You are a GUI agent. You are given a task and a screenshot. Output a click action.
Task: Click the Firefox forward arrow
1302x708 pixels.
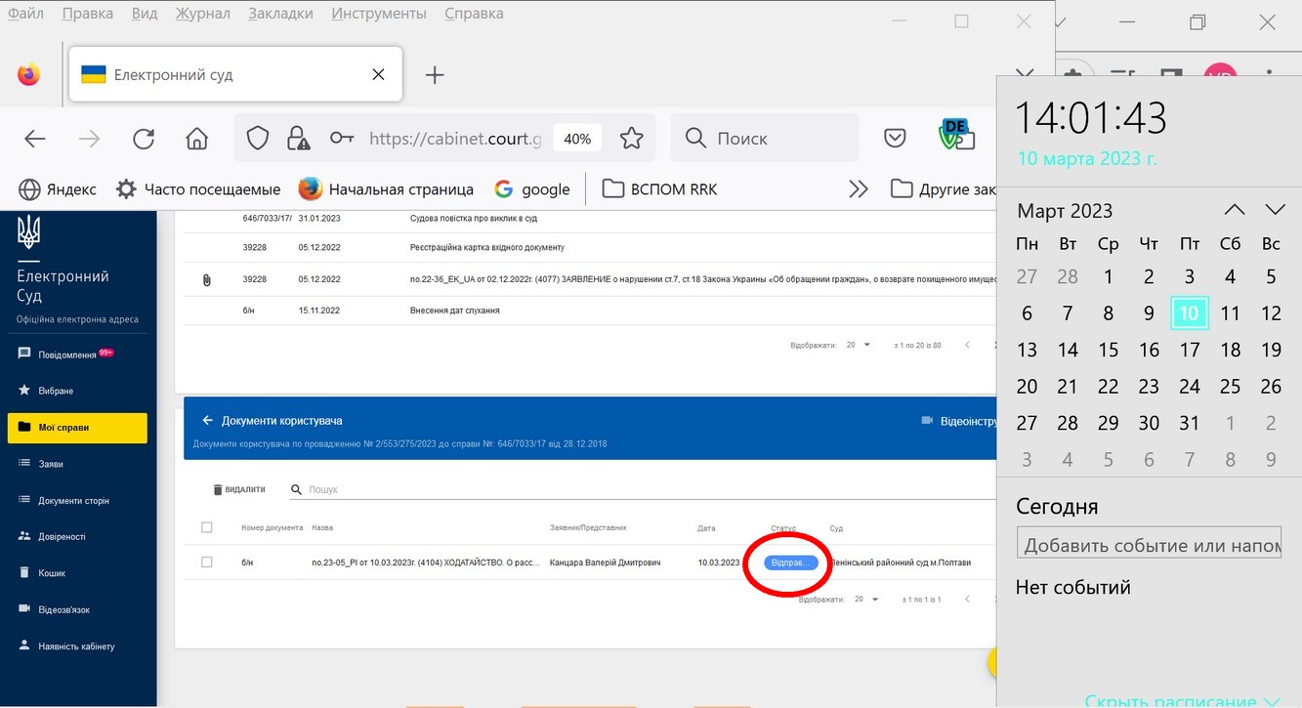coord(89,139)
